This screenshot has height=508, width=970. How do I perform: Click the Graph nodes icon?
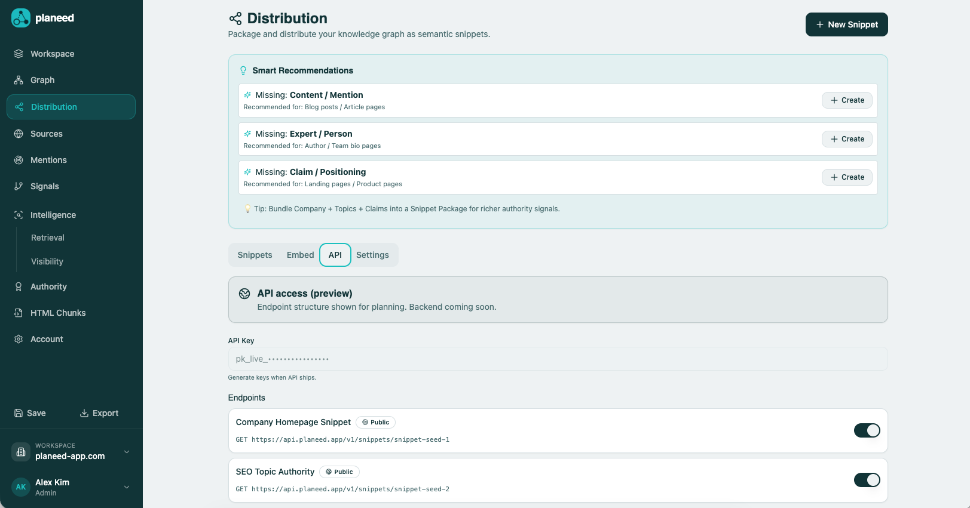pos(19,80)
